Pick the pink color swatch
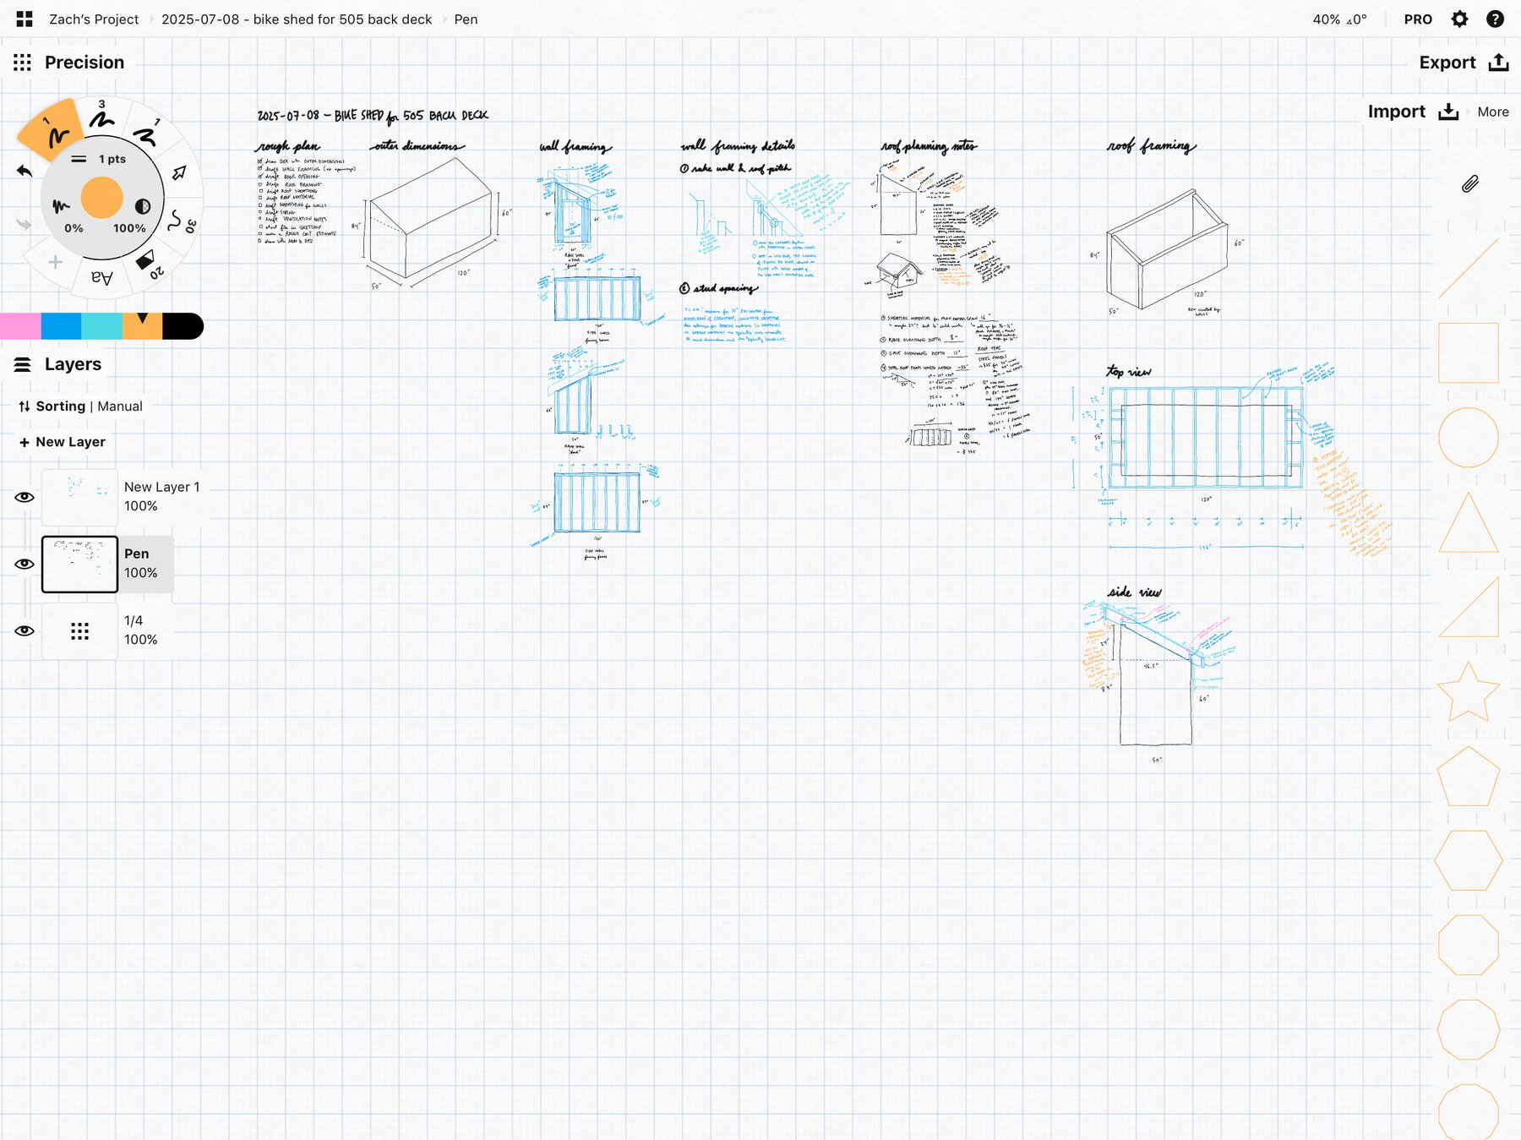 (20, 326)
